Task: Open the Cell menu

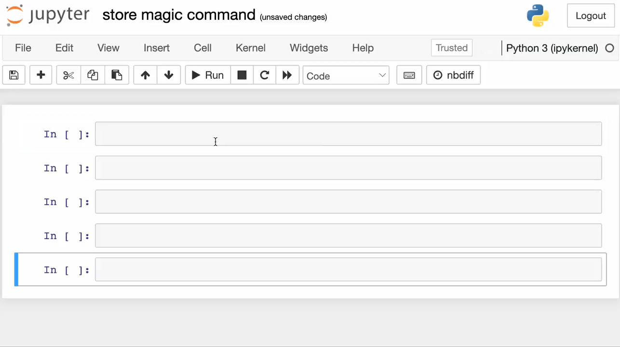Action: 202,48
